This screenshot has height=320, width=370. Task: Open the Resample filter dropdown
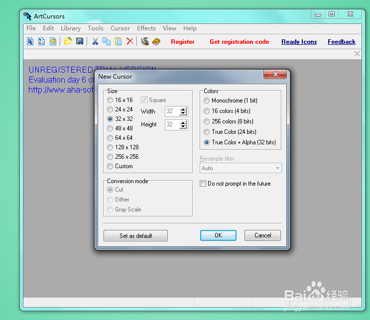pos(241,168)
